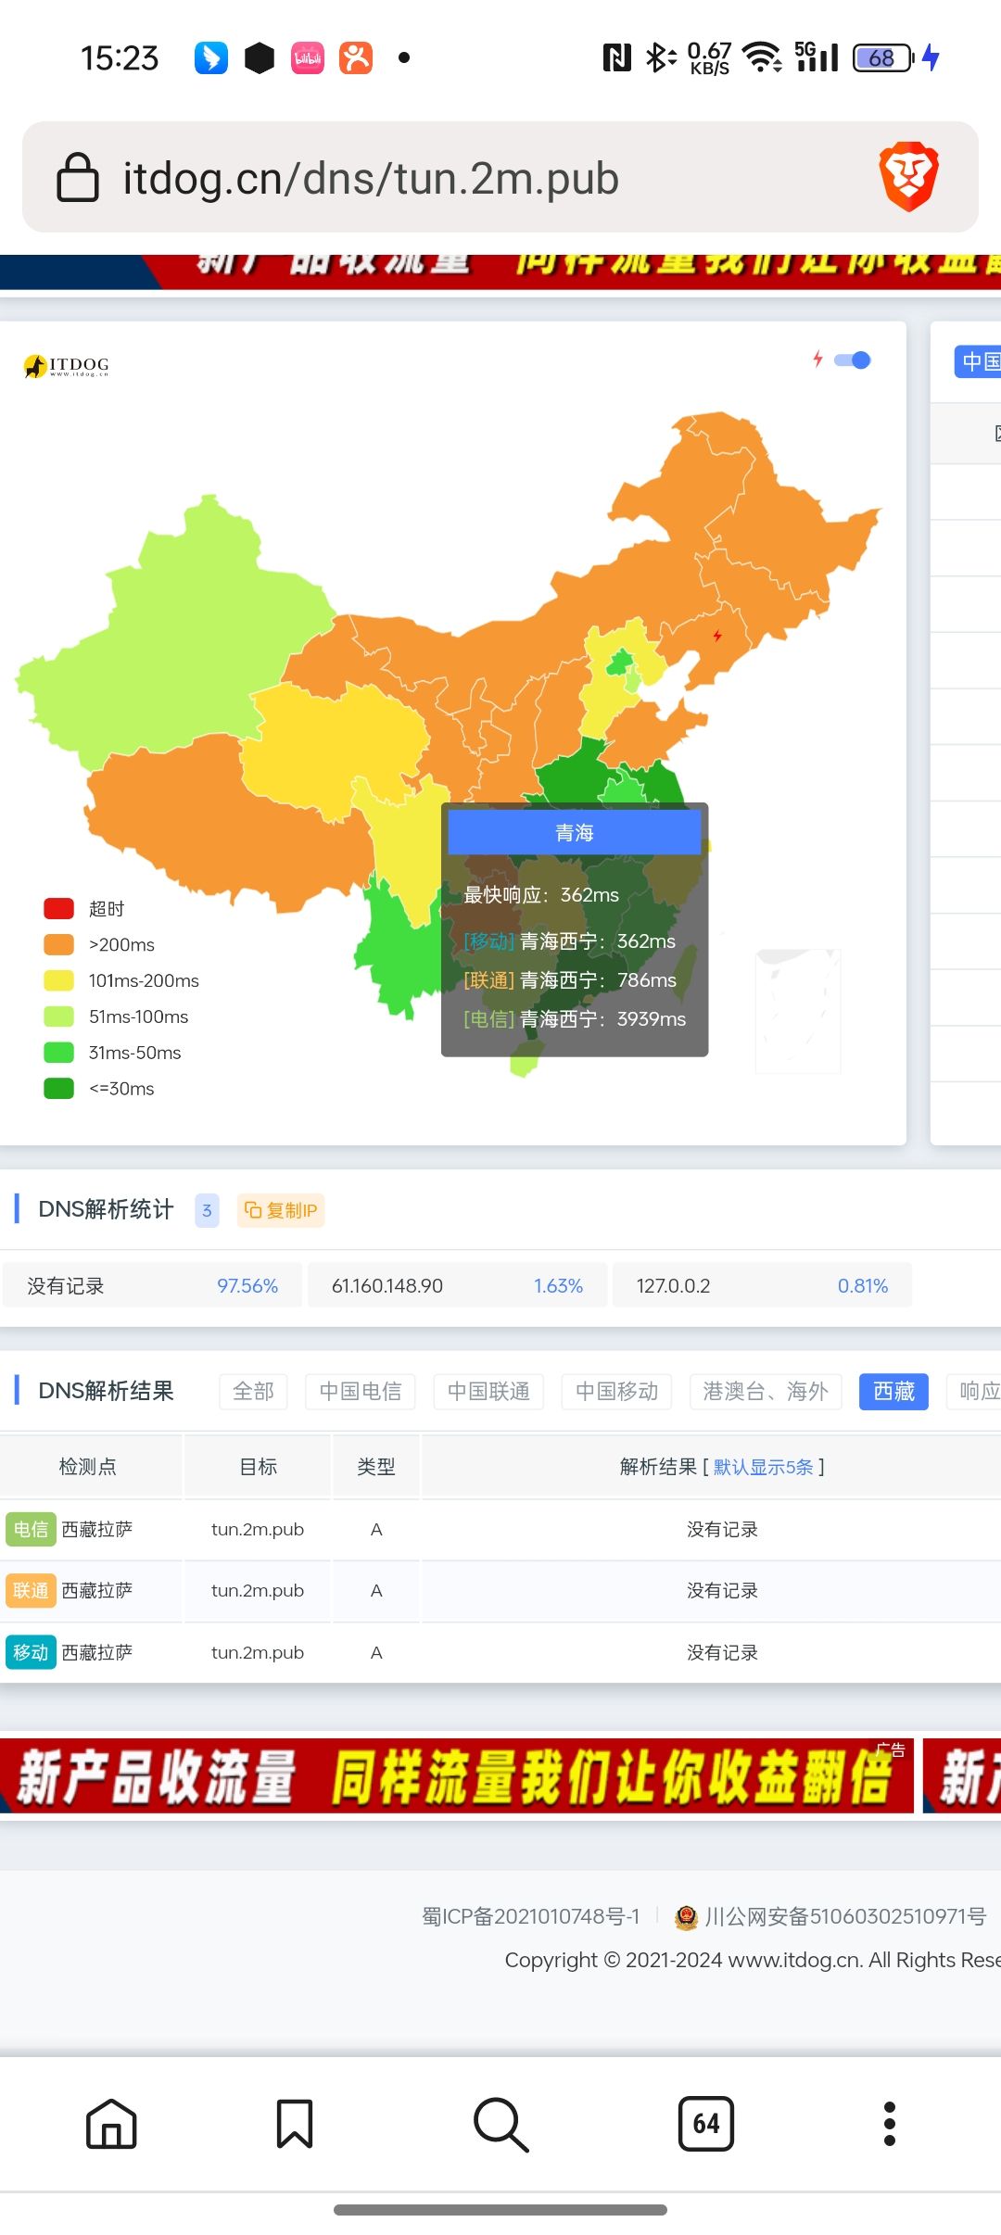Open the browser home page
This screenshot has width=1001, height=2235.
coord(111,2123)
